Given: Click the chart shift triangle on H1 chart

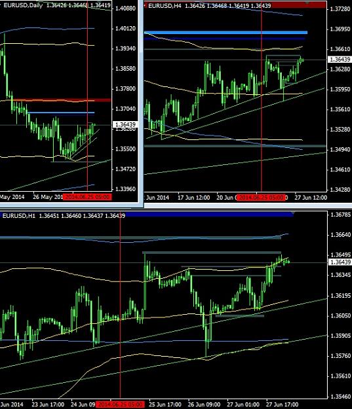Looking at the screenshot, I should [x=293, y=213].
